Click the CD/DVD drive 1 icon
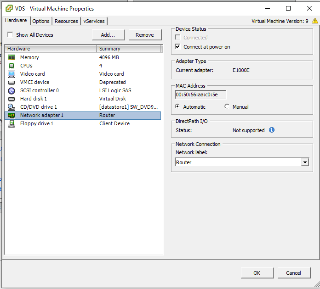320x289 pixels. [11, 107]
